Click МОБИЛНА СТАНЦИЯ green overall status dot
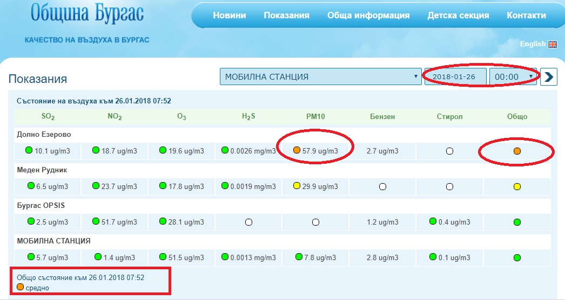The width and height of the screenshot is (565, 300). point(517,258)
